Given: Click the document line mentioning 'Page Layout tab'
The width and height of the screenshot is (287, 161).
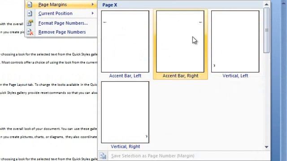Looking at the screenshot, I should [x=48, y=85].
